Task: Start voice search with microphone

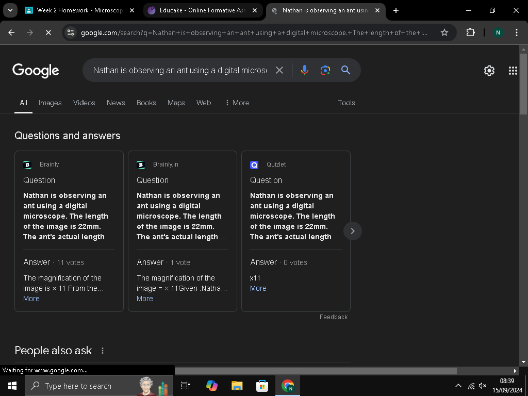Action: click(304, 70)
